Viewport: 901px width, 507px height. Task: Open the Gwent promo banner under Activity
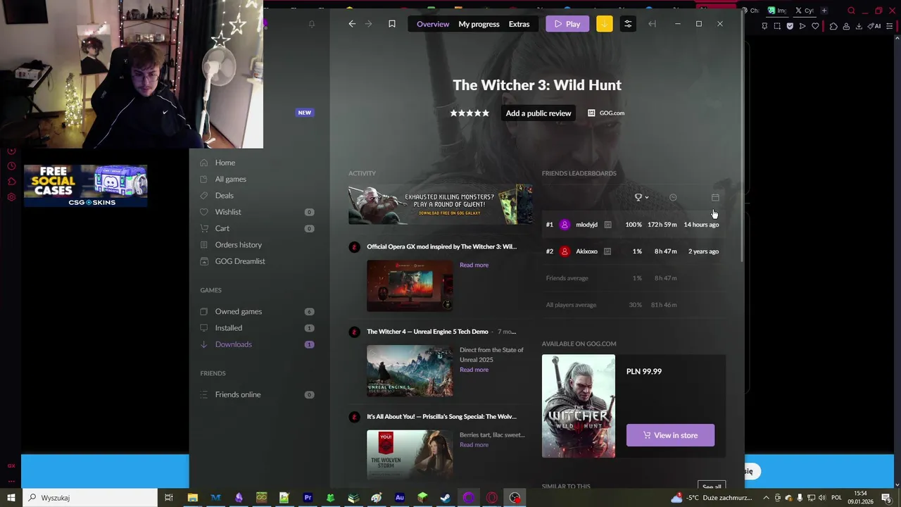pyautogui.click(x=440, y=205)
